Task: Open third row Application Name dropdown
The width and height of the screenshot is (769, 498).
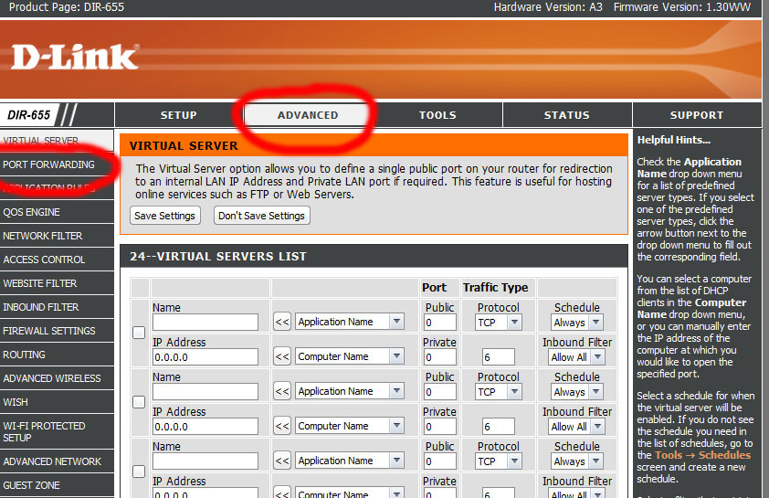Action: point(350,461)
